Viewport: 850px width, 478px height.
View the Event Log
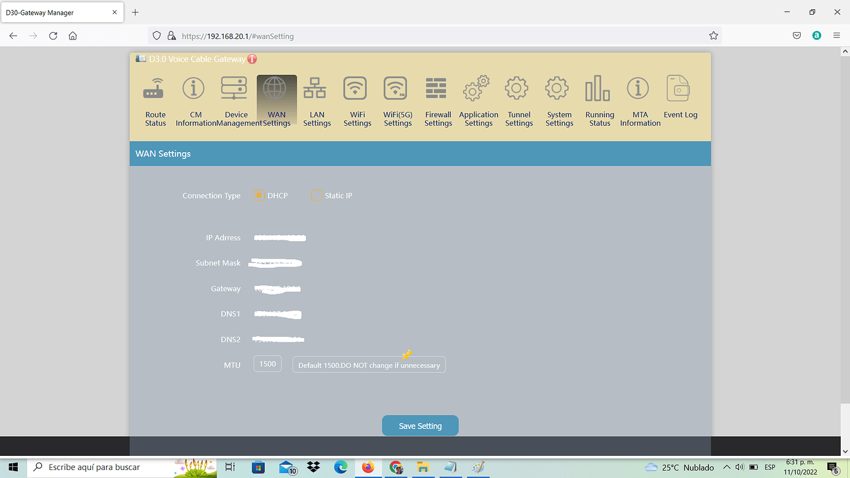coord(679,100)
